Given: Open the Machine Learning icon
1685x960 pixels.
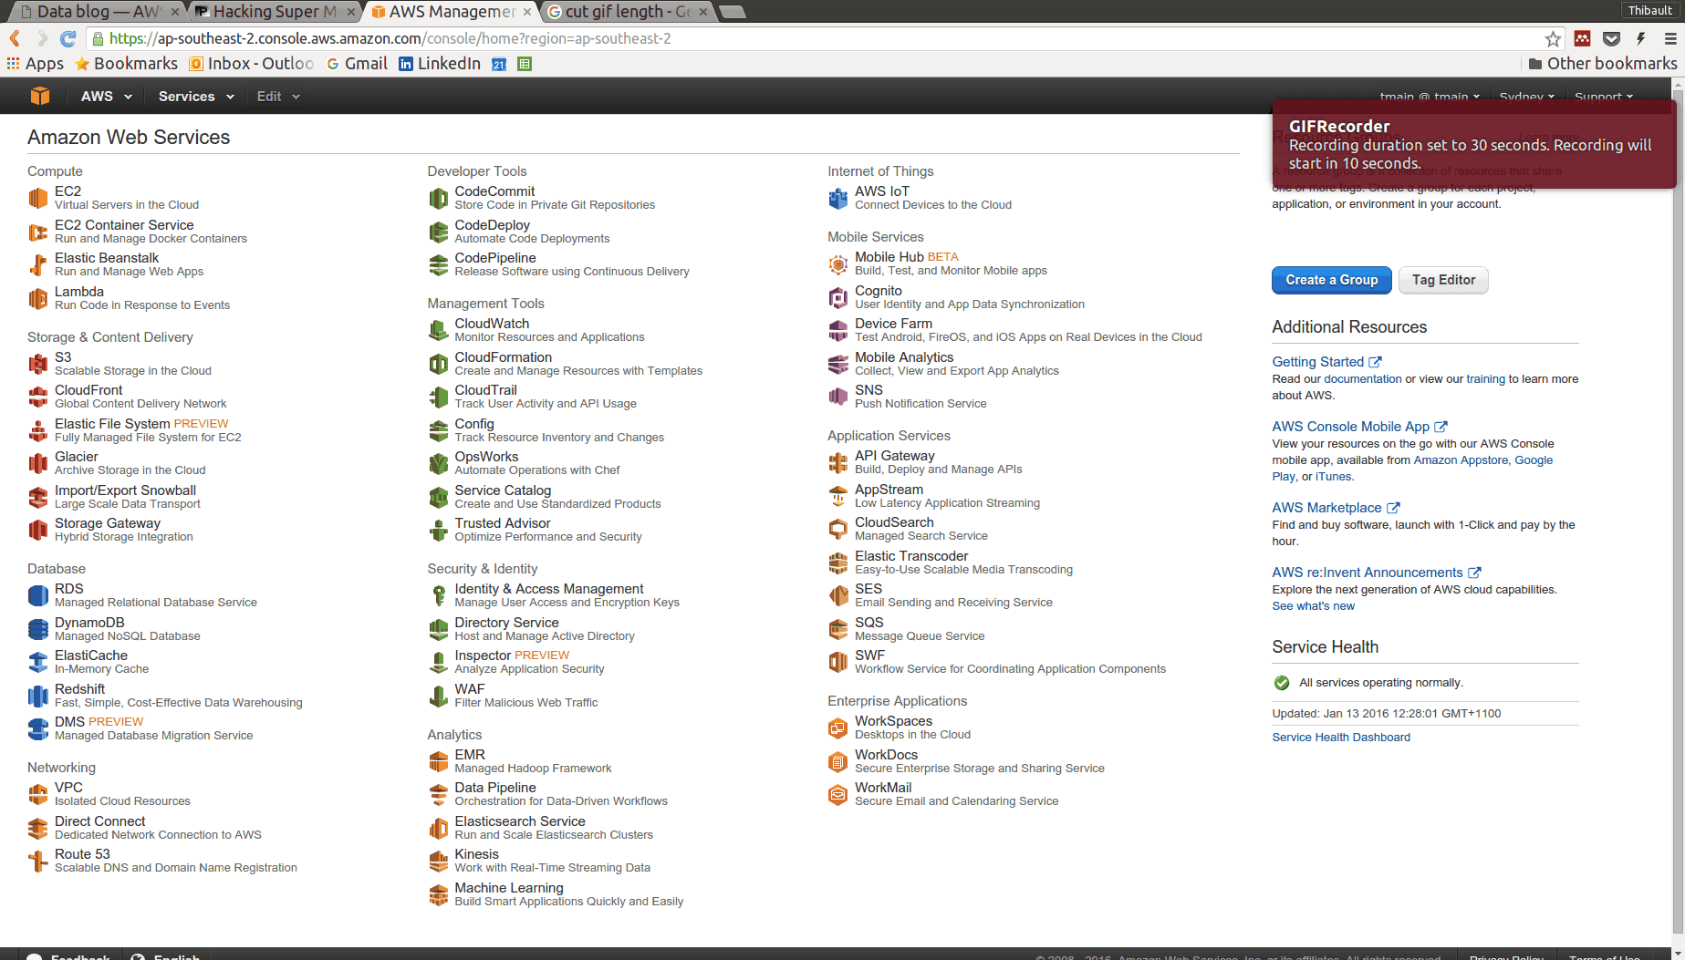Looking at the screenshot, I should pyautogui.click(x=439, y=894).
